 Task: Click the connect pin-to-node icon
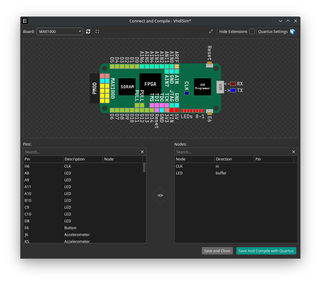(160, 195)
